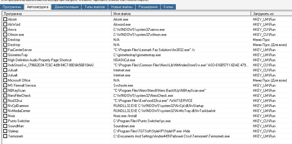Click the ctfmon.exe system32 path
This screenshot has height=144, width=292.
click(140, 35)
